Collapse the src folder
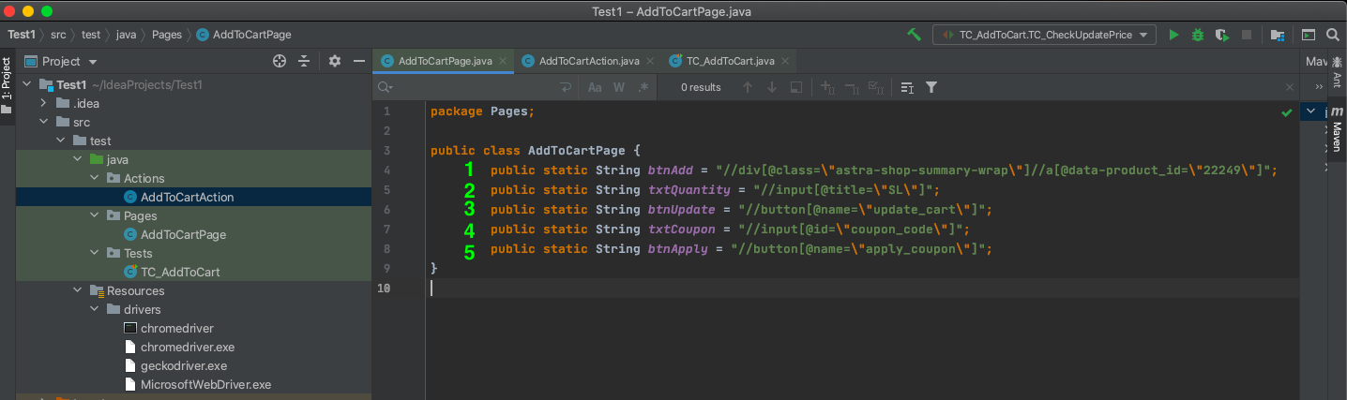Screen dimensions: 1347x400 43,122
